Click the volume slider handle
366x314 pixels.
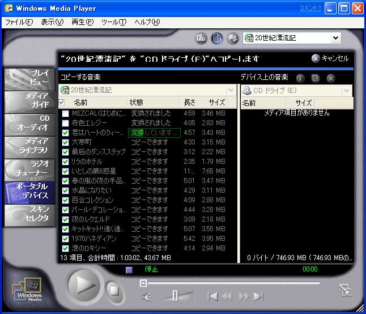(x=175, y=295)
